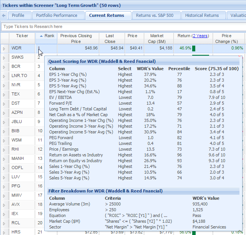Expand the TEX row
Image resolution: width=246 pixels, height=235 pixels.
4,95
